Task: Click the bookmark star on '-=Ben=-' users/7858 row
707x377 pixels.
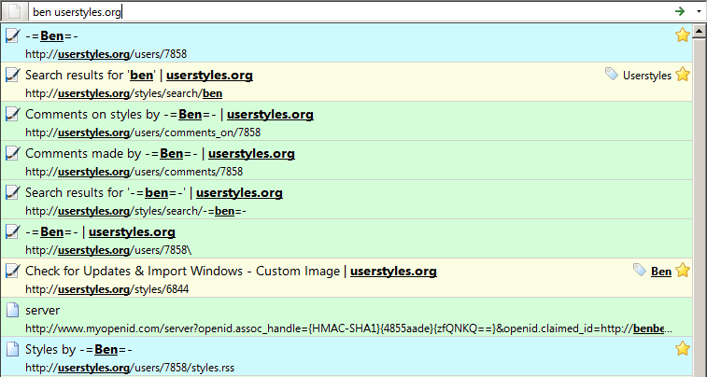Action: [x=683, y=35]
